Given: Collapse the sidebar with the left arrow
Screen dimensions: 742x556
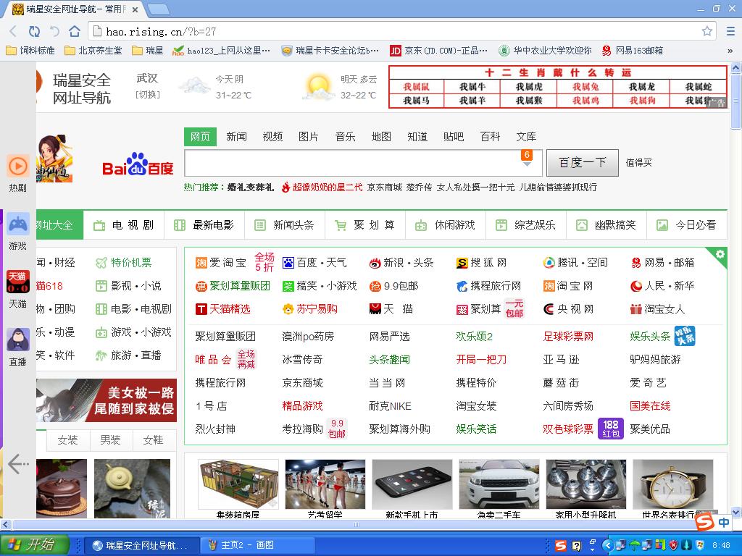Looking at the screenshot, I should click(17, 463).
